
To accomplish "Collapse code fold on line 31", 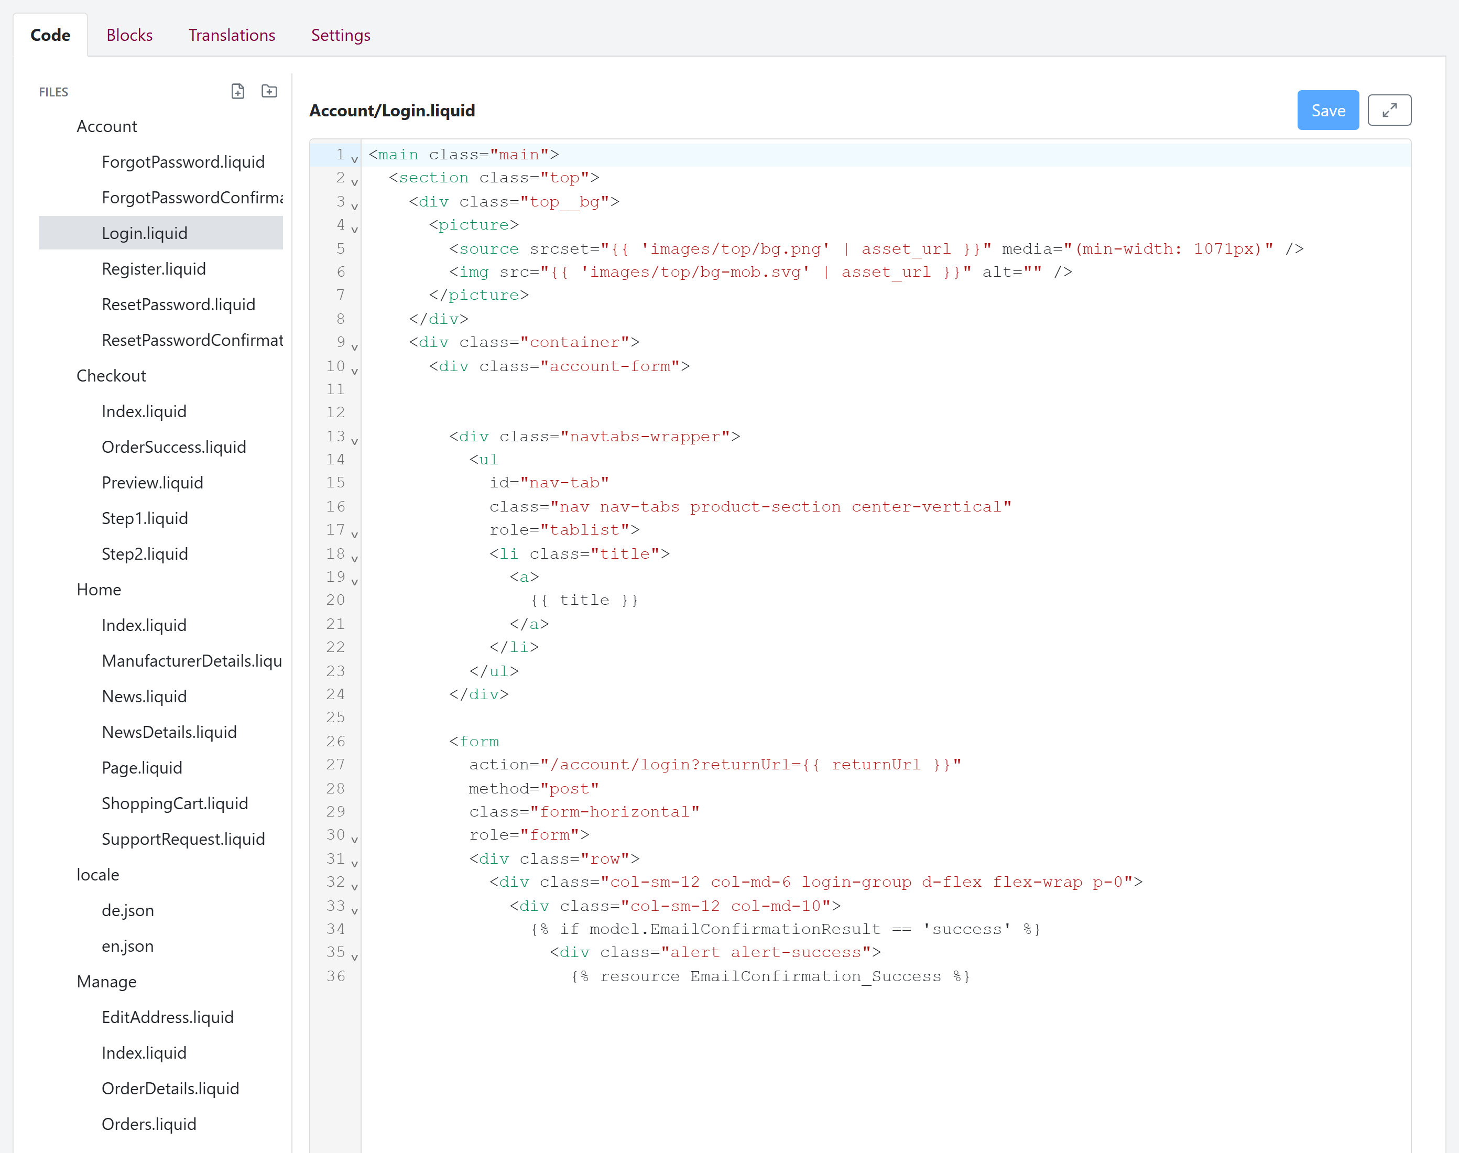I will tap(354, 864).
